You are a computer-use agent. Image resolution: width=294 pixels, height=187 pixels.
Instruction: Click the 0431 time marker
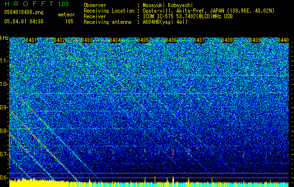31,40
